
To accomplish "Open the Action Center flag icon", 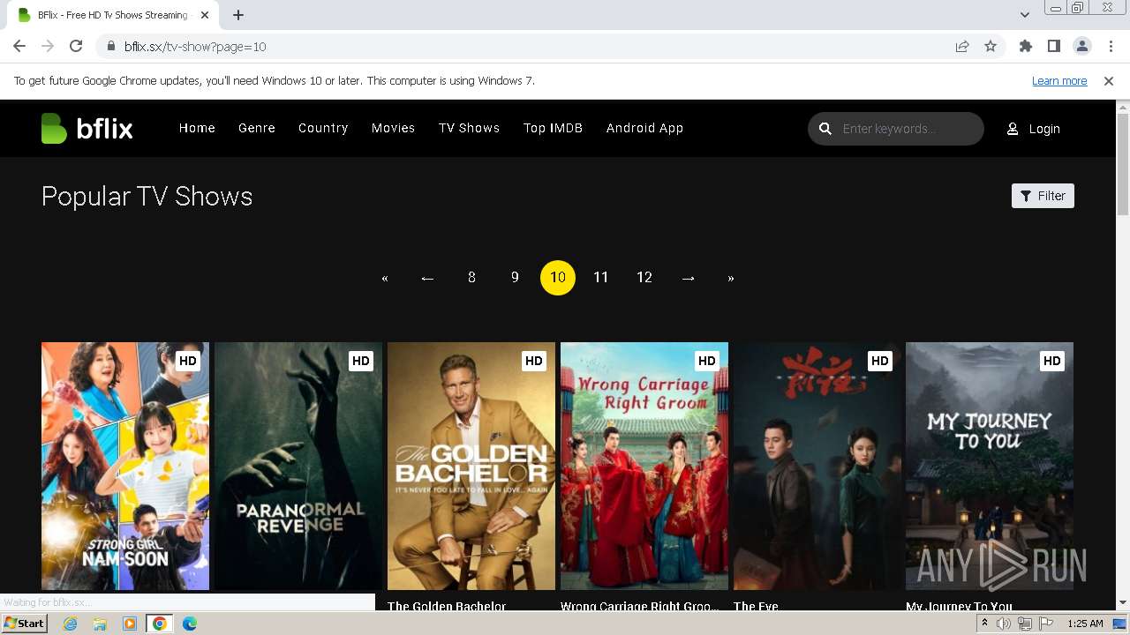I will [x=1044, y=624].
